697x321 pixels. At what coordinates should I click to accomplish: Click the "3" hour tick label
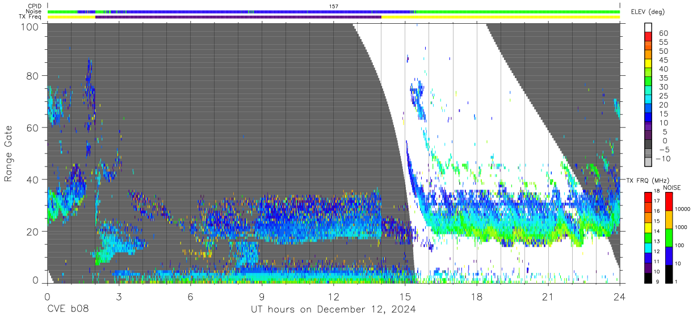[119, 296]
